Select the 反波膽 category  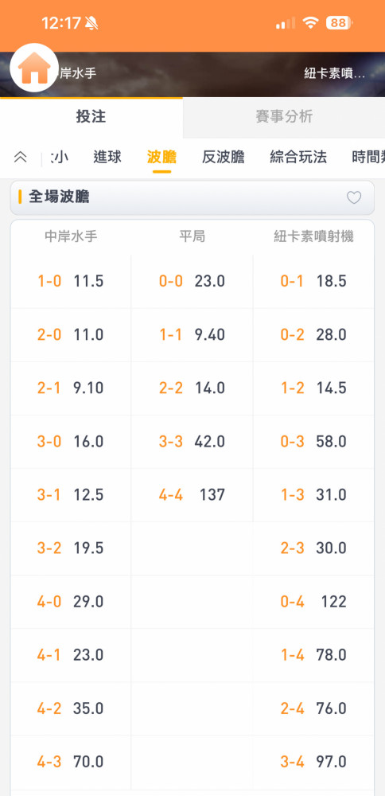click(x=224, y=158)
